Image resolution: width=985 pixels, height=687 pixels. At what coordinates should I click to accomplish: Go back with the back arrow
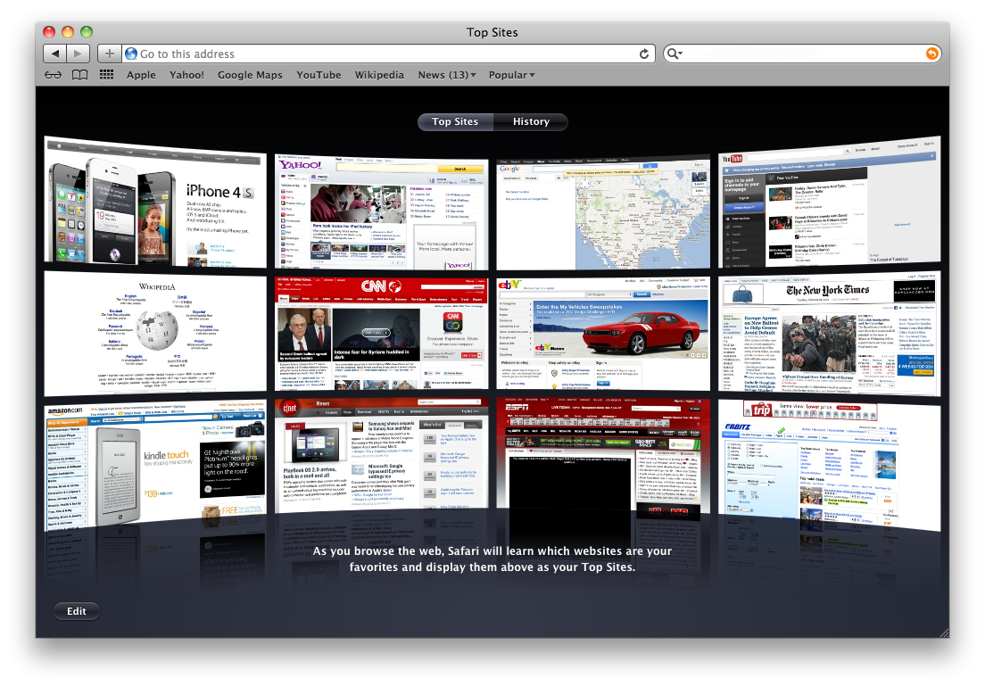(55, 54)
